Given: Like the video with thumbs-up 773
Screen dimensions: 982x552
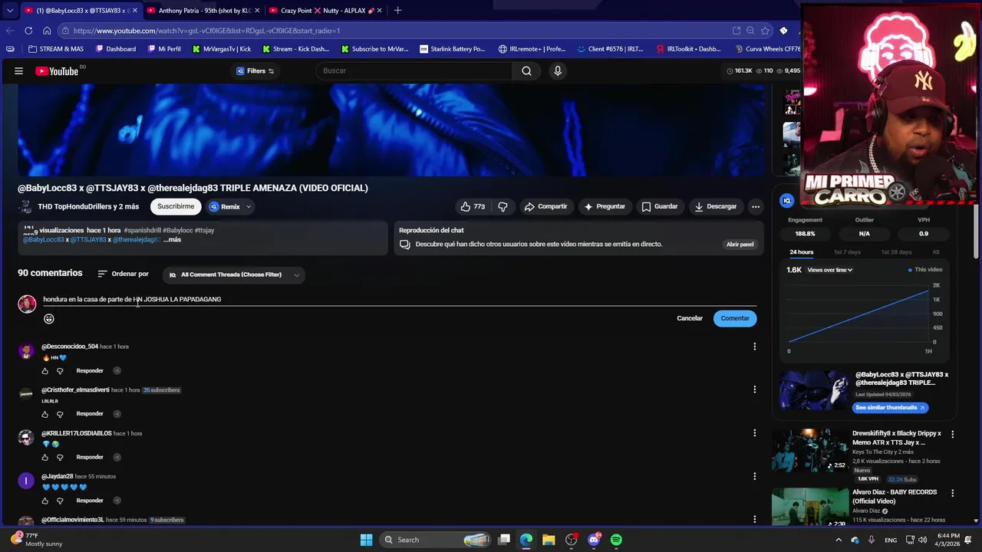Looking at the screenshot, I should [x=473, y=206].
